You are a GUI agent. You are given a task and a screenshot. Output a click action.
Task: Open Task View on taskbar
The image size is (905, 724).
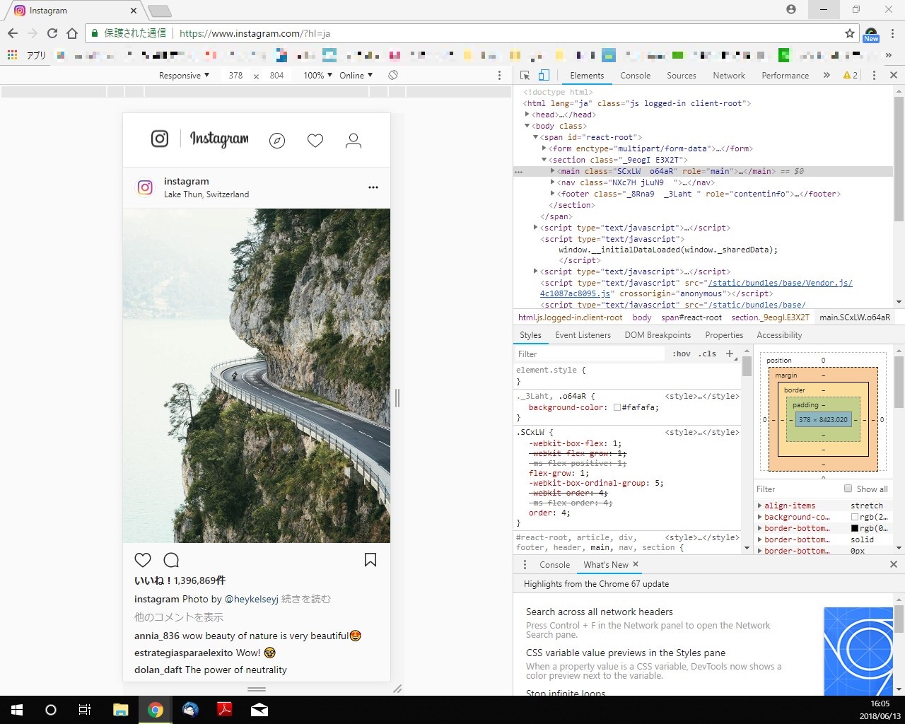(x=84, y=710)
